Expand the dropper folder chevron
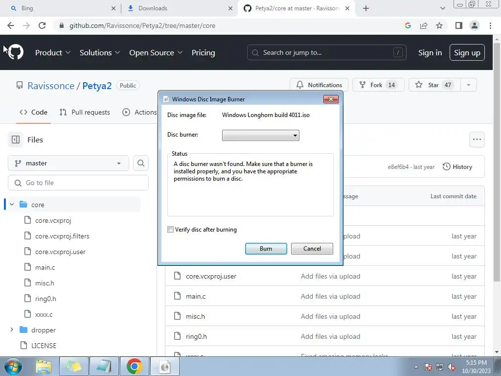 (12, 329)
